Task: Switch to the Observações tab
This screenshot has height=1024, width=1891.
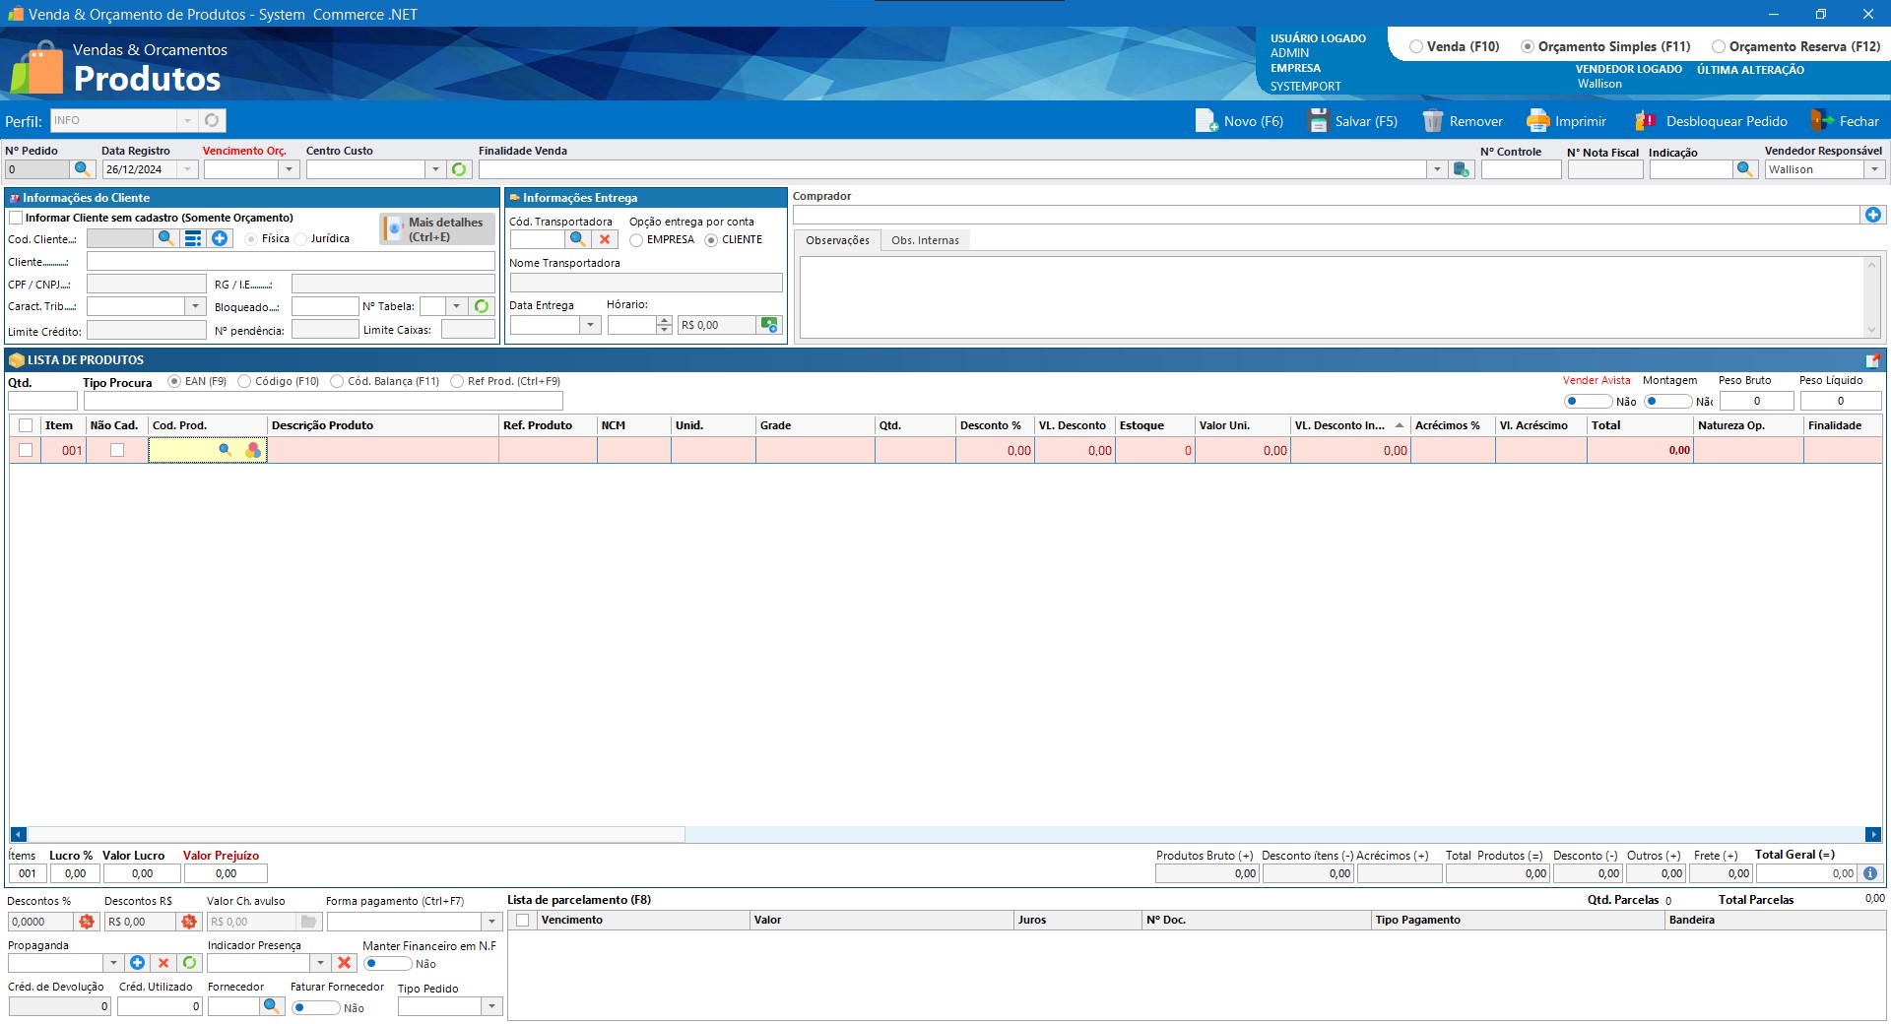Action: click(x=837, y=240)
